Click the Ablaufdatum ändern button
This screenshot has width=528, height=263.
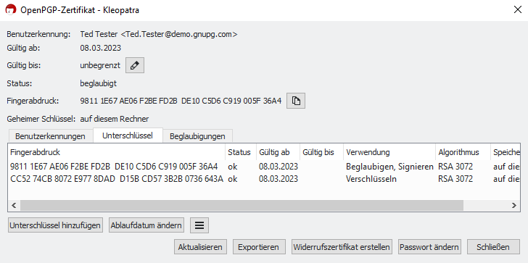147,225
